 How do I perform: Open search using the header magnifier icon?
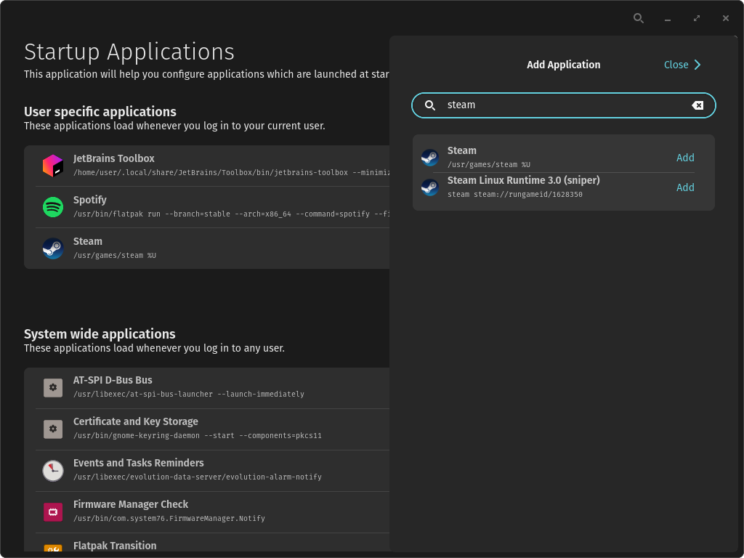point(639,18)
